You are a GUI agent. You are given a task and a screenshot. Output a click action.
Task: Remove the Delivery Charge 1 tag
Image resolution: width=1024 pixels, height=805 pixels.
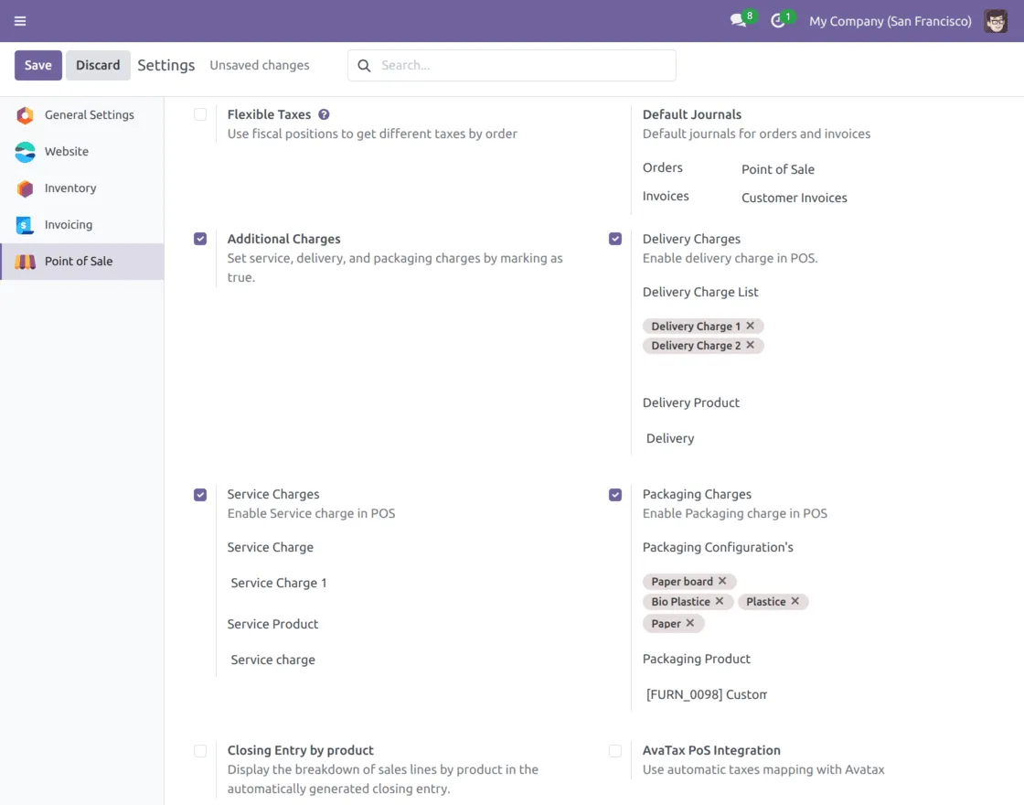(x=751, y=326)
